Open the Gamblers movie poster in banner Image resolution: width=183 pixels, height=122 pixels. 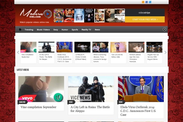tap(69, 16)
